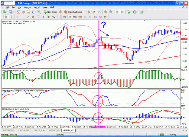Click the Default profile in status bar
Screen dimensions: 189x137
point(60,135)
